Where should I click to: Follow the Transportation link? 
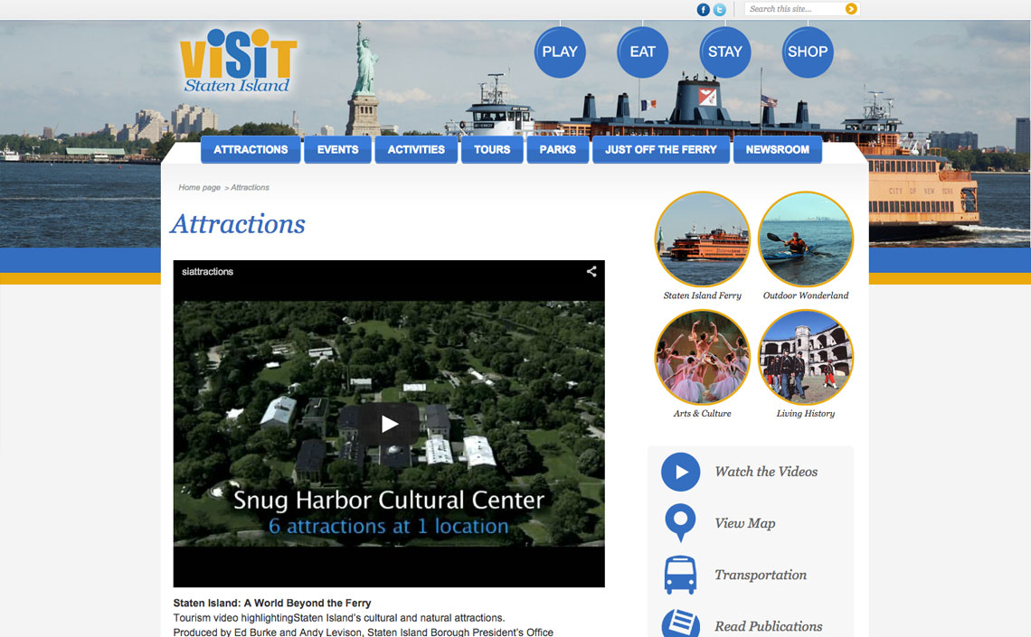tap(761, 575)
